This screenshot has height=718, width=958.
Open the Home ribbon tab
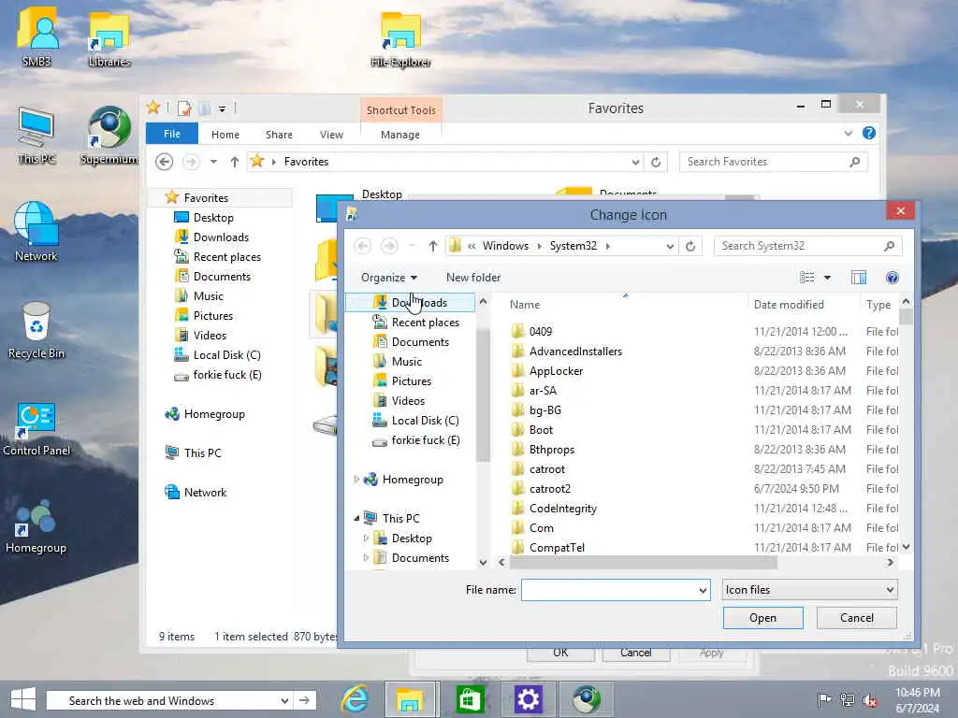[225, 135]
